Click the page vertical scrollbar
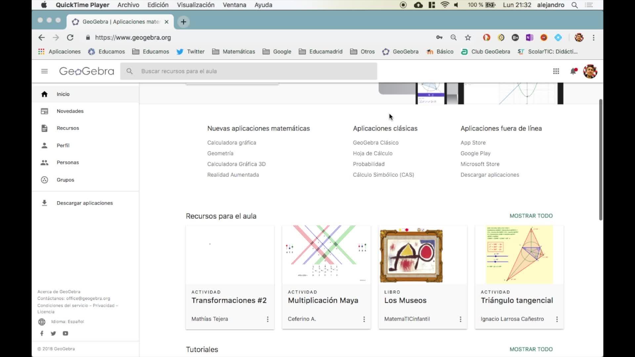The image size is (635, 357). (x=601, y=159)
